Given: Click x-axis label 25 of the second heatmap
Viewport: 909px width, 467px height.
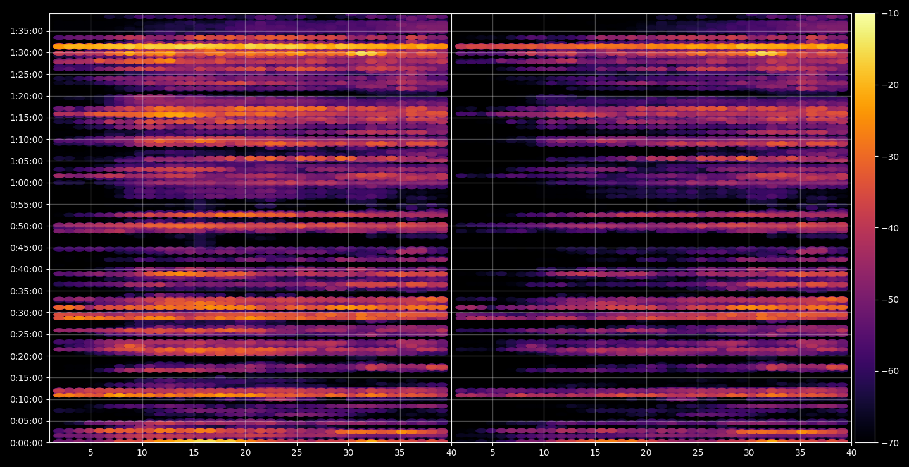Looking at the screenshot, I should (698, 452).
